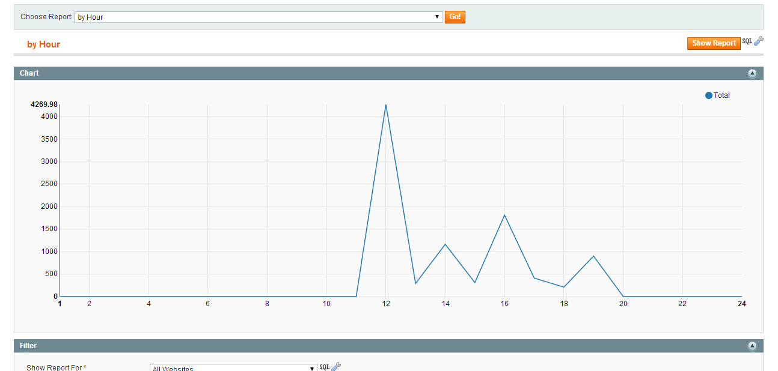Screen dimensions: 778x371
Task: Toggle the Total legend marker
Action: pos(709,95)
